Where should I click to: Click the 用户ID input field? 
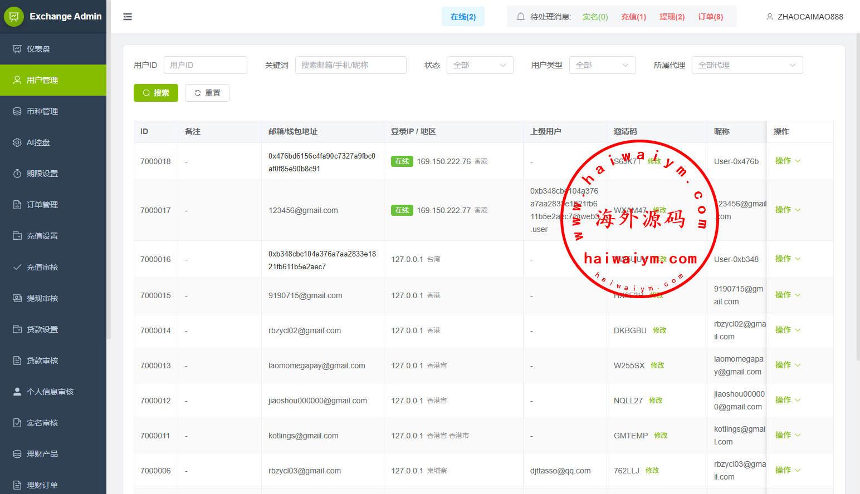206,65
